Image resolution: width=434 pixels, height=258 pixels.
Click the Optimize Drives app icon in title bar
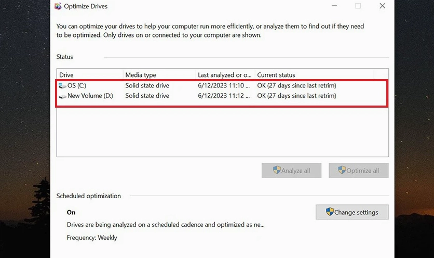point(58,6)
